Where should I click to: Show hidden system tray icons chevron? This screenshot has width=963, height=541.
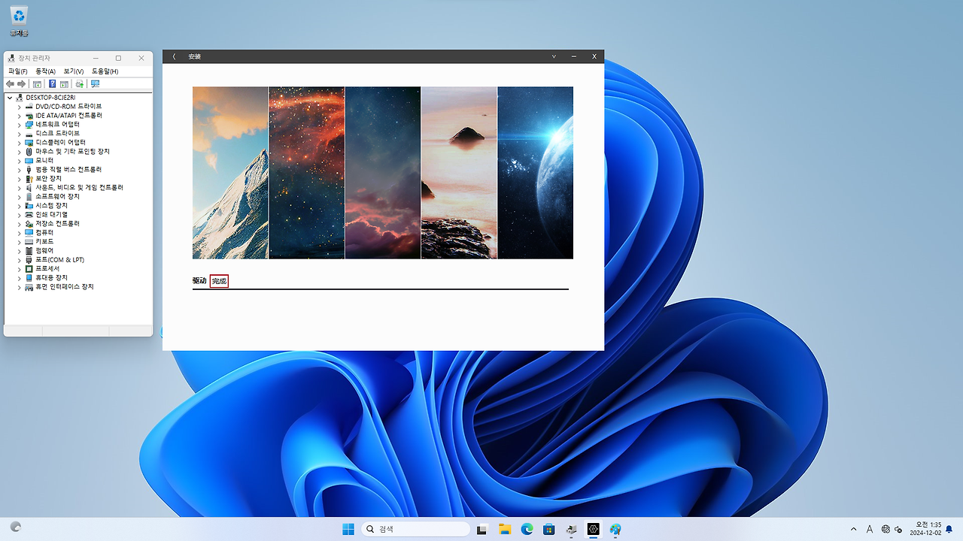click(853, 529)
